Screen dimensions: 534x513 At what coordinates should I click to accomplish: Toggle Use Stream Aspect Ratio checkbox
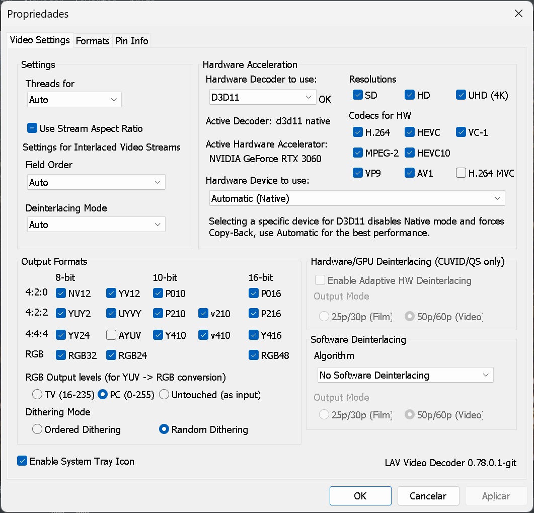pos(32,128)
